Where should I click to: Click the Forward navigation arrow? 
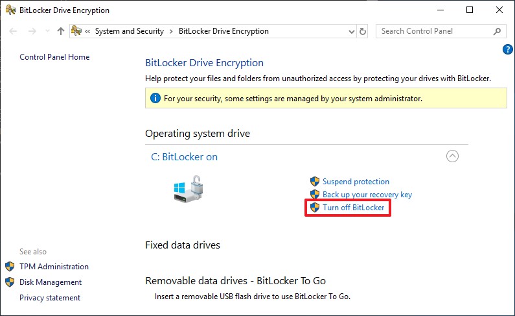point(32,31)
